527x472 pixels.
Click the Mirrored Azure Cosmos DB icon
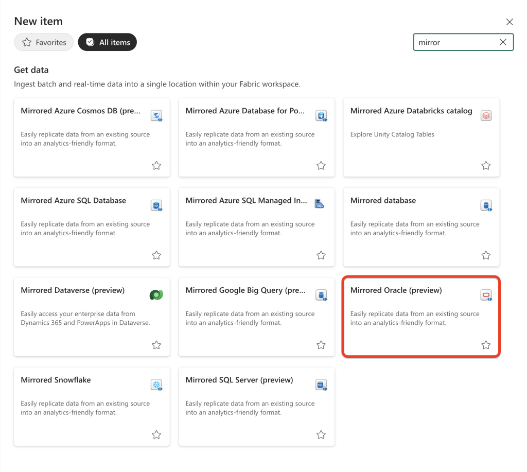(x=156, y=115)
